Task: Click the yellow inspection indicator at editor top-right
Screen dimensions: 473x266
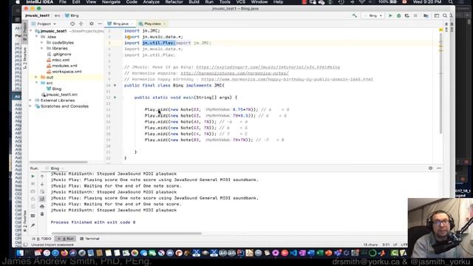Action: [x=440, y=30]
